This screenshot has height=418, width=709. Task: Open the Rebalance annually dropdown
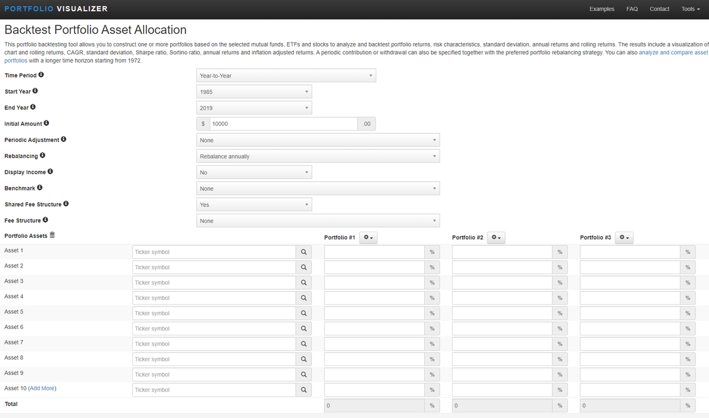tap(318, 156)
